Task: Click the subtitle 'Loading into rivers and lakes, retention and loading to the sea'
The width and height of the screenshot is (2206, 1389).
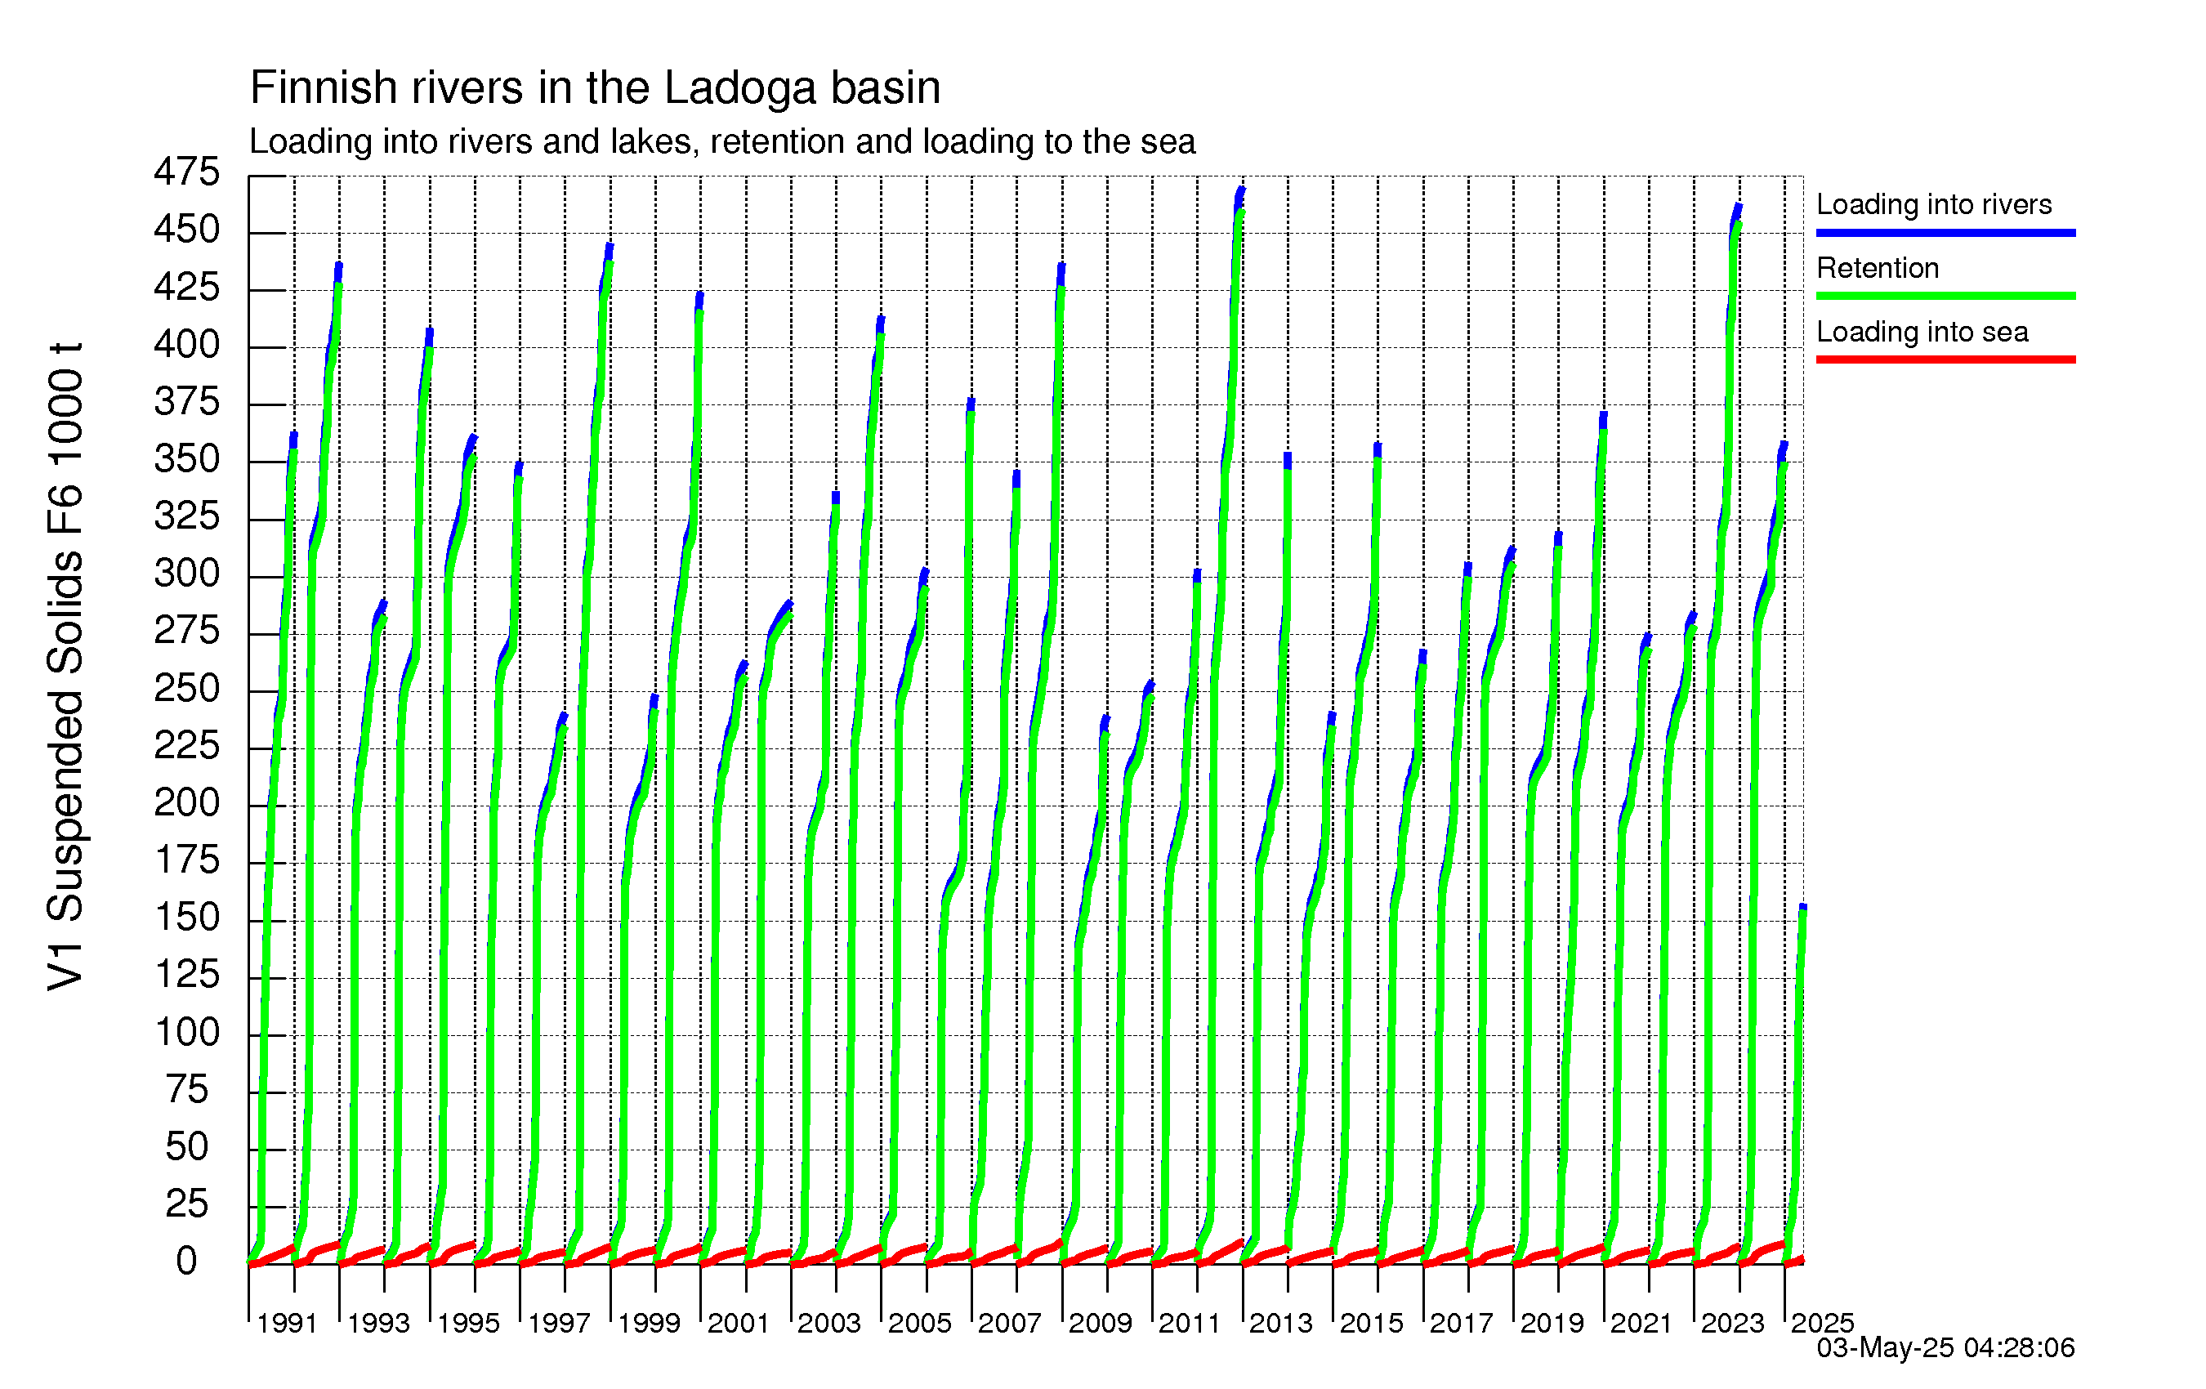Action: click(x=722, y=142)
